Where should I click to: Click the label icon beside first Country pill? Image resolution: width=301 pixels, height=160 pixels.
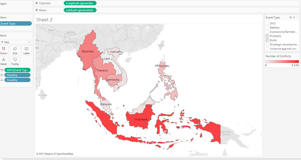(2, 75)
